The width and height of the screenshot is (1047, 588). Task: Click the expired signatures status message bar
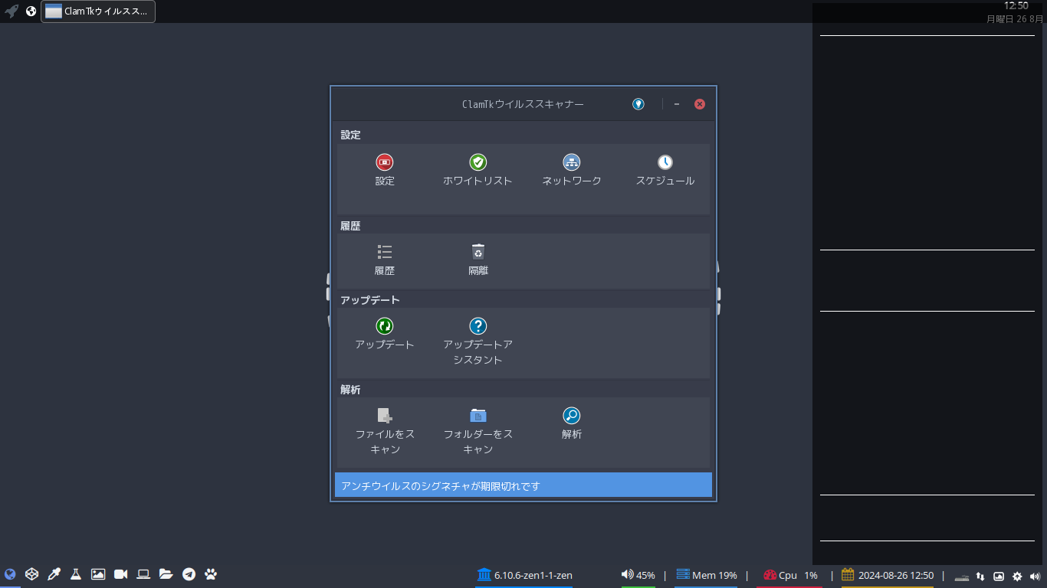point(523,485)
